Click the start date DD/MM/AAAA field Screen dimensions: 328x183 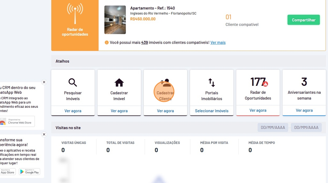click(273, 128)
